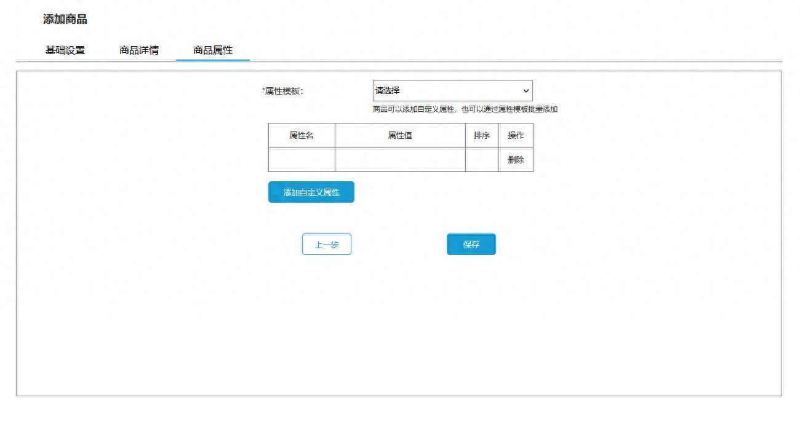800x427 pixels.
Task: Click the hint text about 自定义属性
Action: 465,109
